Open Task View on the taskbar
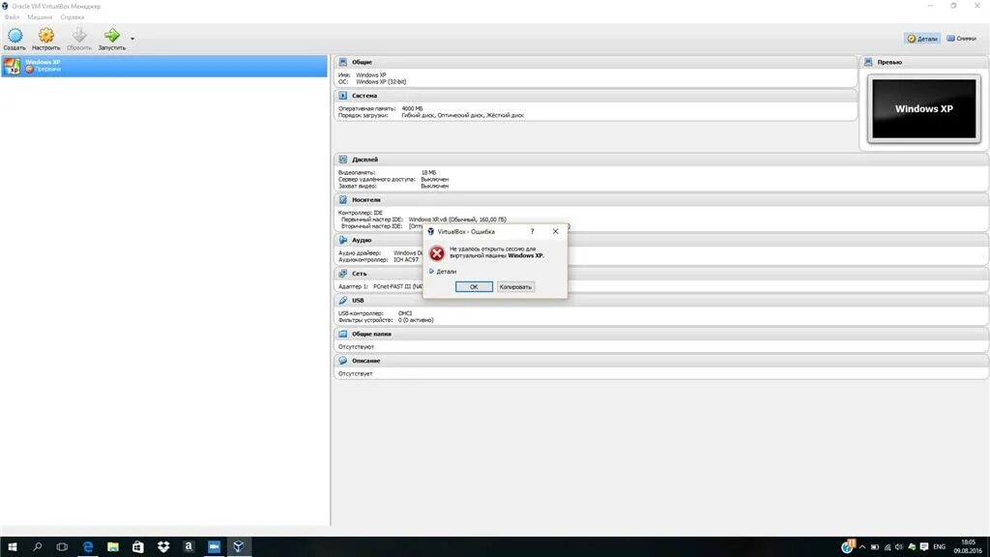The height and width of the screenshot is (557, 990). coord(62,547)
